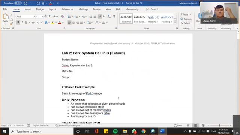Click the Align Right icon
The height and width of the screenshot is (135, 240).
(x=78, y=22)
